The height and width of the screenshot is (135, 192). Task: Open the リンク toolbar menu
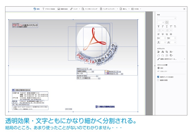(x=75, y=9)
